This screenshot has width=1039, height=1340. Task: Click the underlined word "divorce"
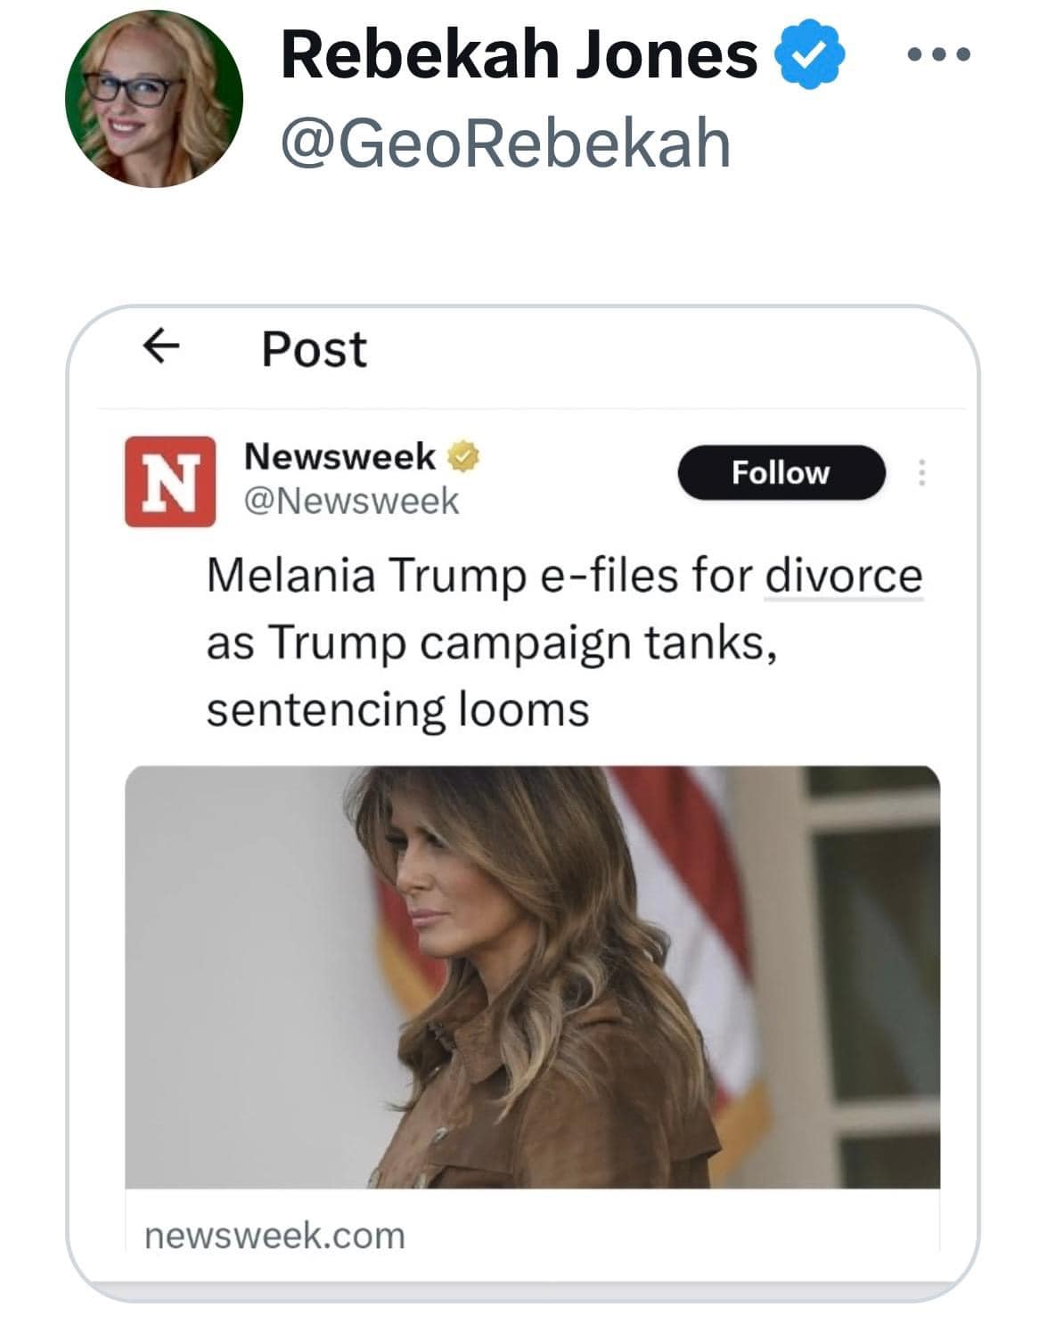coord(843,575)
